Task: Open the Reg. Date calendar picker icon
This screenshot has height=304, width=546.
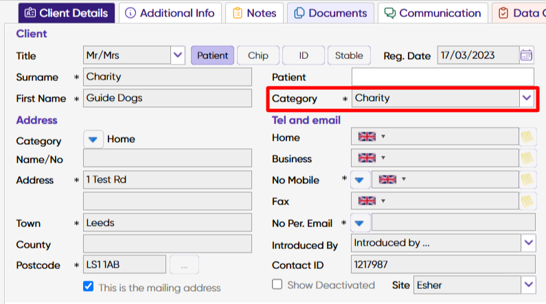Action: tap(526, 56)
